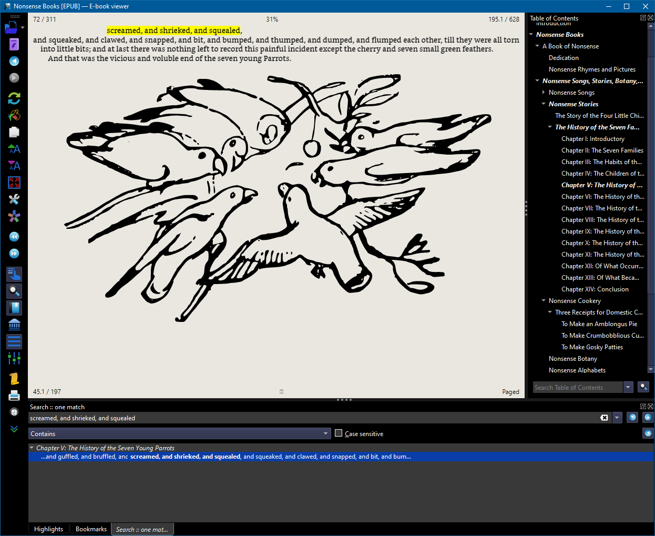
Task: Click the bank building icon
Action: pyautogui.click(x=14, y=325)
